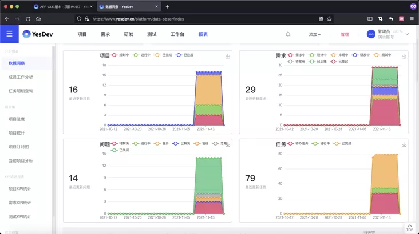
Task: Click the QR code icon in address bar
Action: pyautogui.click(x=321, y=19)
